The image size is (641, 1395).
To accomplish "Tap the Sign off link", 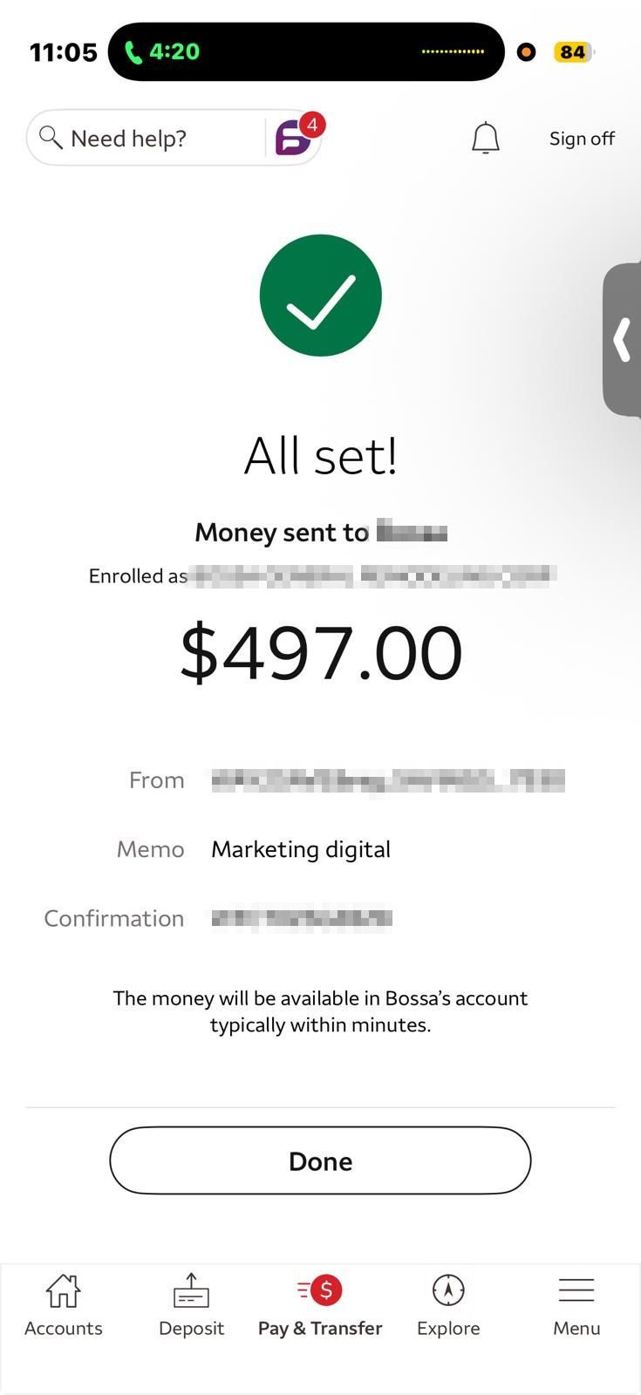I will pos(582,139).
